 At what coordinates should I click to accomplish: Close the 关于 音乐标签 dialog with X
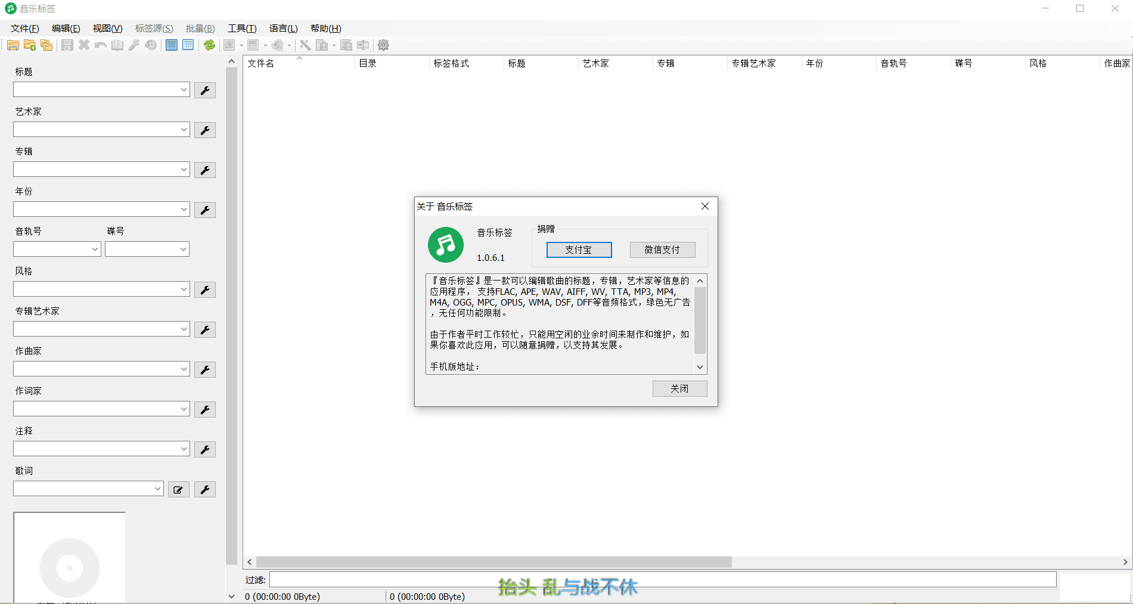(x=705, y=206)
